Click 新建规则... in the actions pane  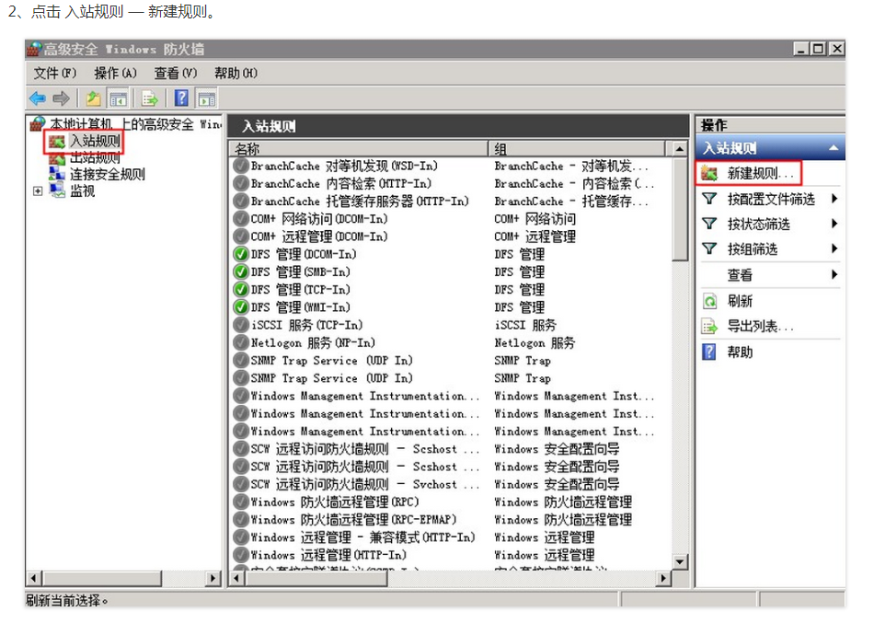click(x=760, y=173)
